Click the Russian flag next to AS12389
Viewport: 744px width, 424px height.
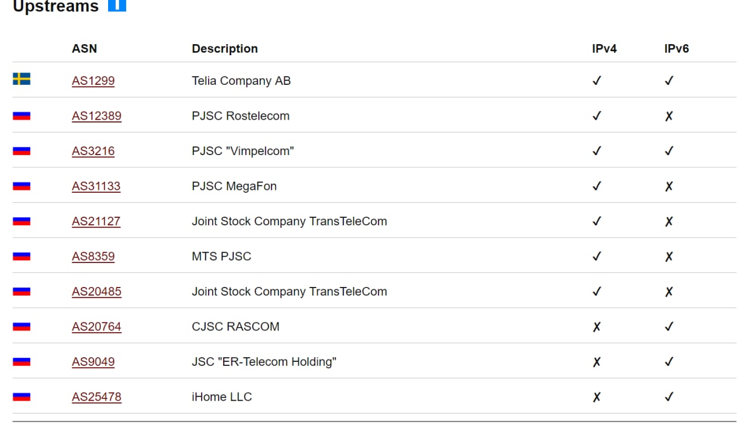click(x=22, y=116)
